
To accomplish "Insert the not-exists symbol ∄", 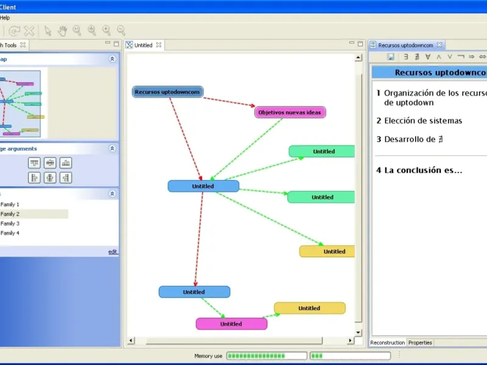I will [417, 57].
